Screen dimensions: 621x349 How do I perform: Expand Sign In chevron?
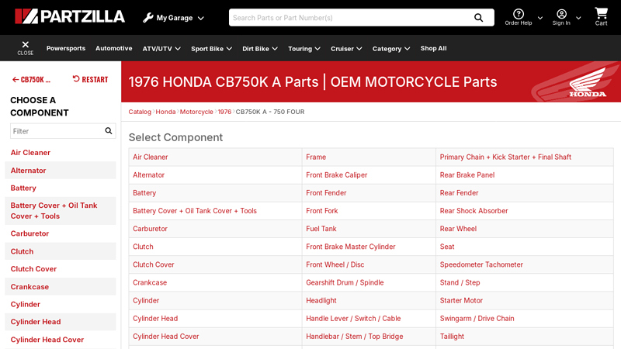[x=578, y=18]
